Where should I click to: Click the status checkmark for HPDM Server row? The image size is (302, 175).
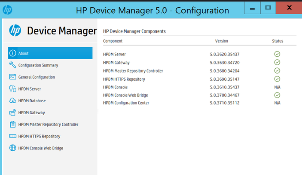[277, 54]
